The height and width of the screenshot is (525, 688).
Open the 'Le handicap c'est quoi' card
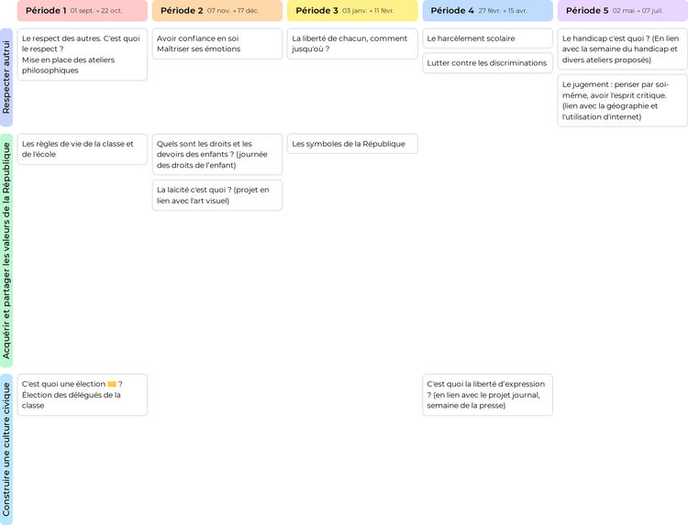622,49
